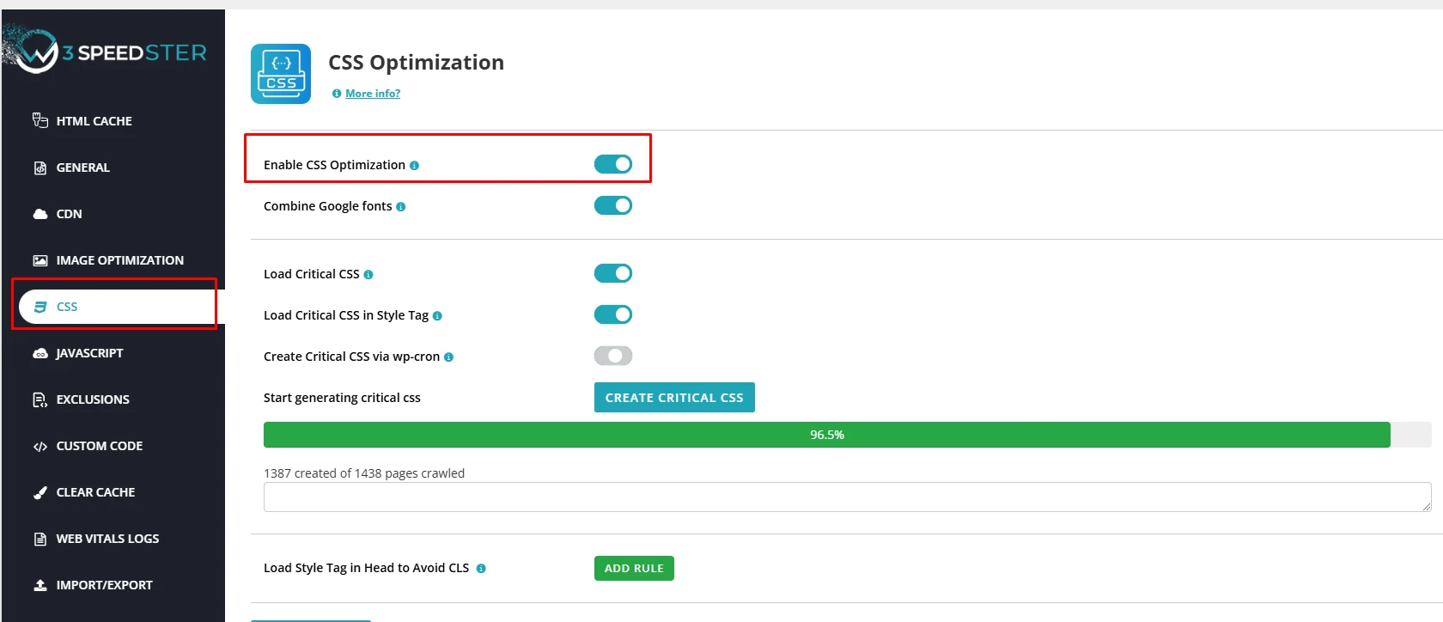Click the Clear Cache brush icon

[40, 492]
